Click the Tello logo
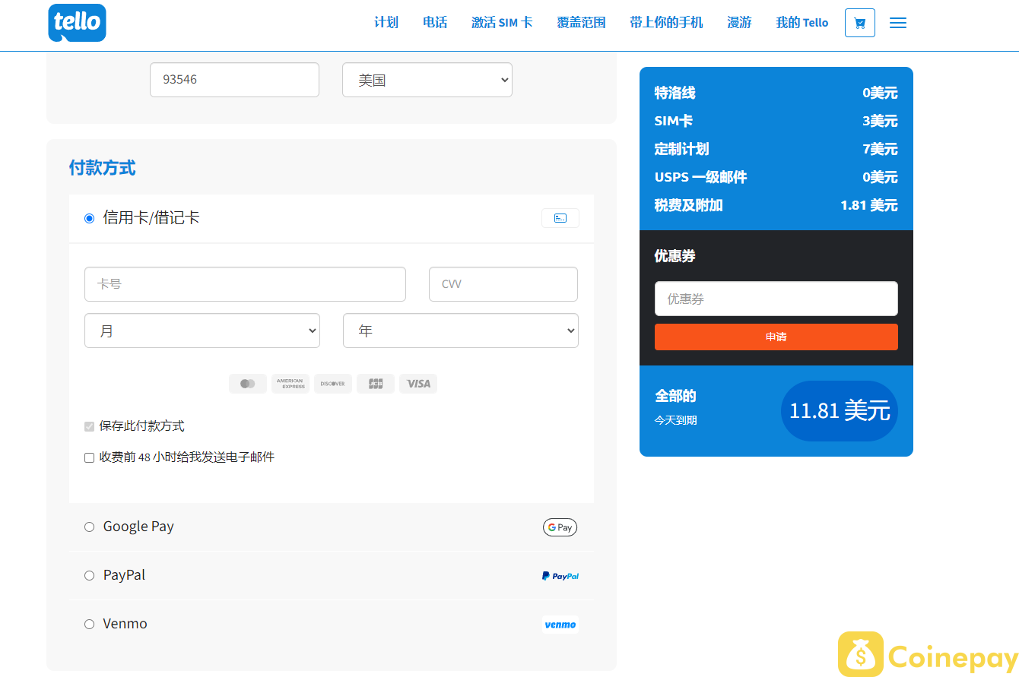The width and height of the screenshot is (1019, 677). click(x=77, y=23)
